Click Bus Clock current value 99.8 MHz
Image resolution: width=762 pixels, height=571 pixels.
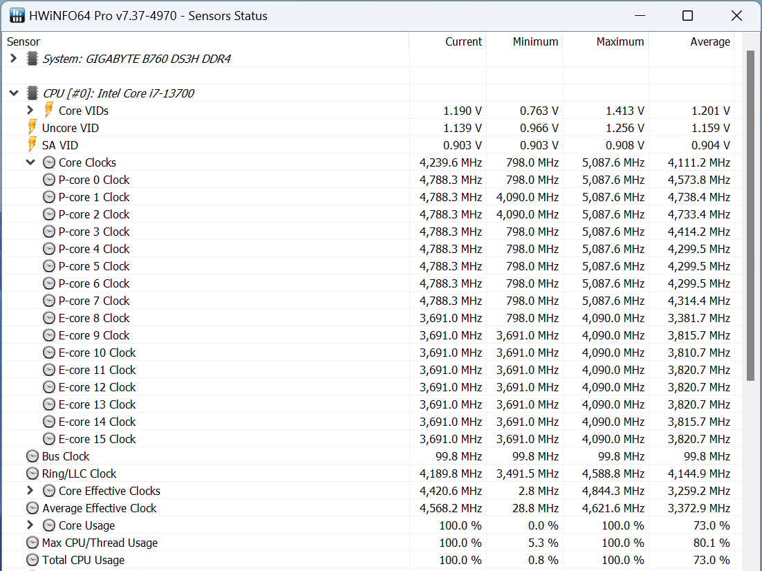point(458,456)
